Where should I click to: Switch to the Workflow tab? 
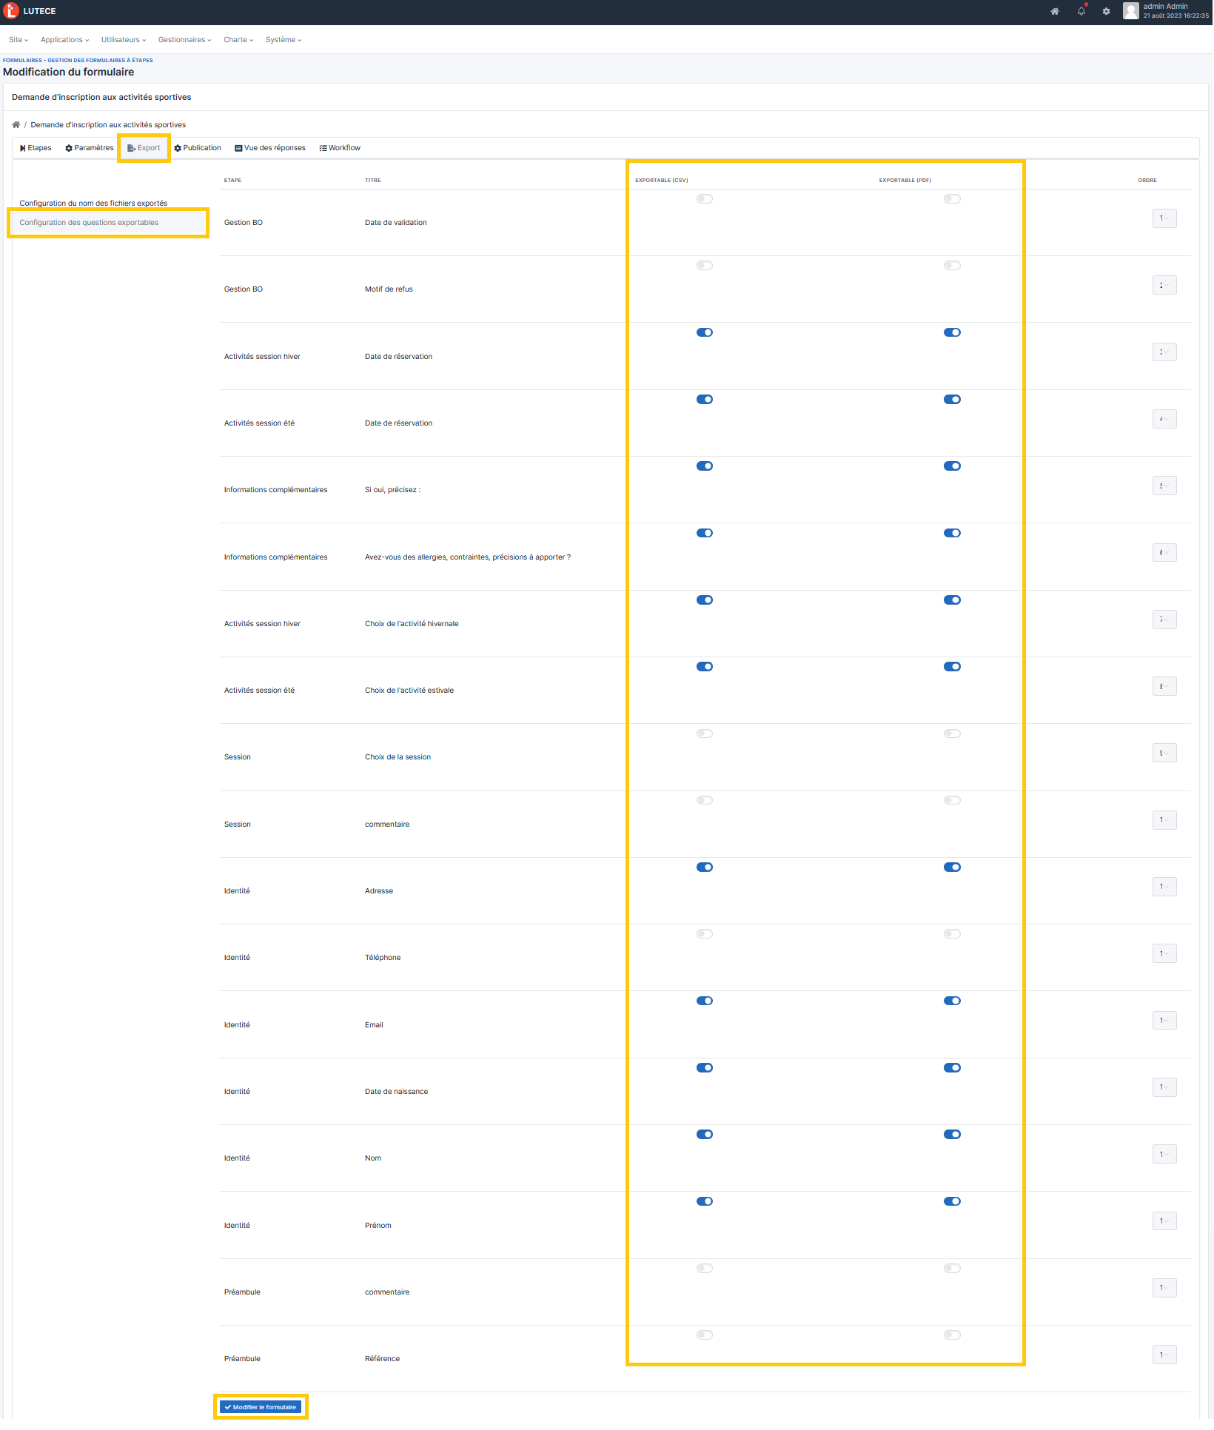(x=340, y=148)
